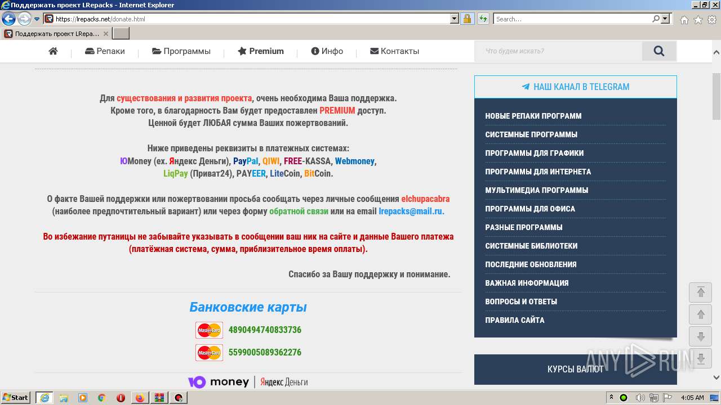Screen dimensions: 721x405
Task: Click the floating scroll-up arrow button
Action: pyautogui.click(x=701, y=314)
